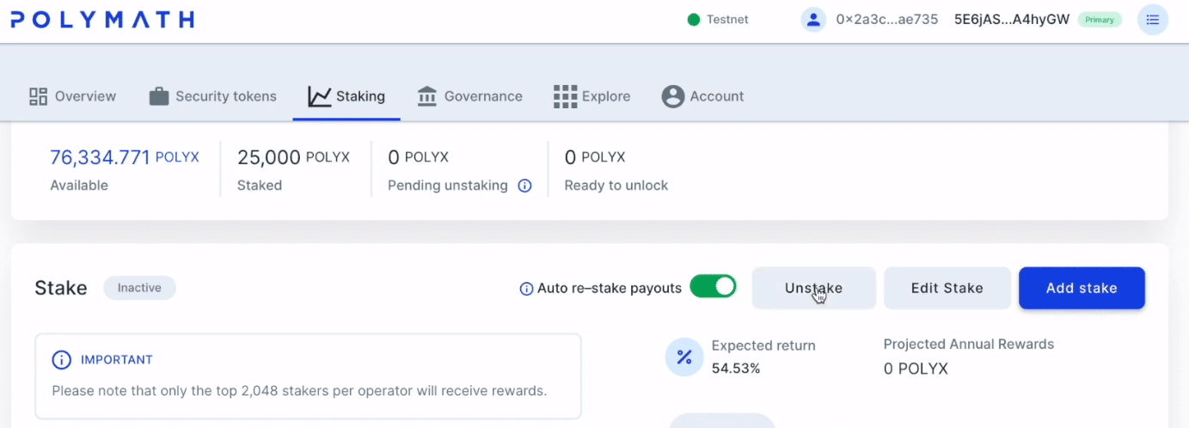Click the user avatar icon
The image size is (1189, 428).
point(813,20)
